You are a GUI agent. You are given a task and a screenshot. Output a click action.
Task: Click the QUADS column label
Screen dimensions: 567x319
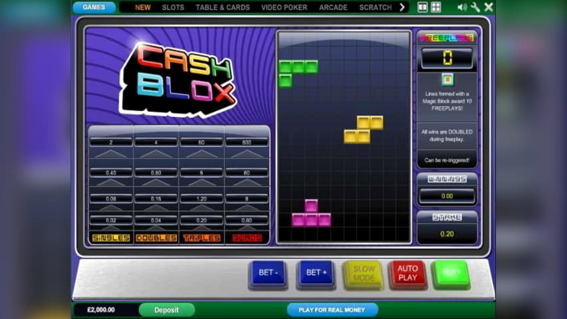click(x=247, y=238)
